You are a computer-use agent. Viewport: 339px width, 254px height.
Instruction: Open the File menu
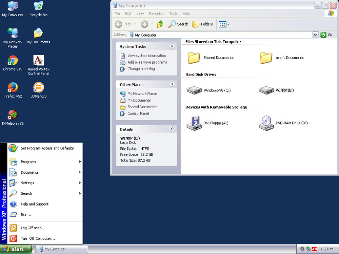click(117, 14)
